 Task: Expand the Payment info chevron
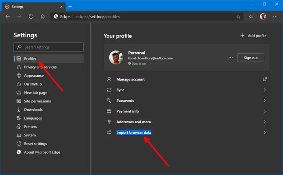[x=265, y=111]
